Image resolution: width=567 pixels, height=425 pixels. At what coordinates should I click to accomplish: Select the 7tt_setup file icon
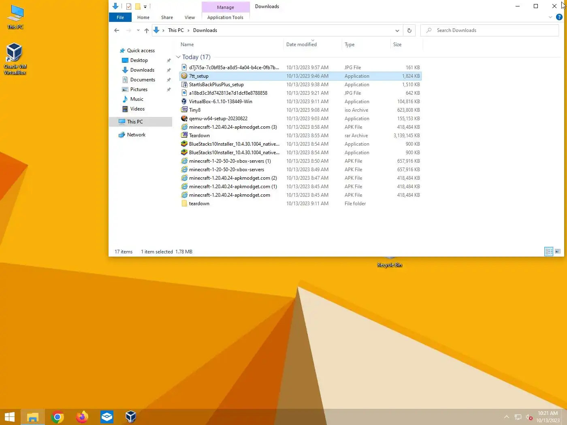pos(184,76)
